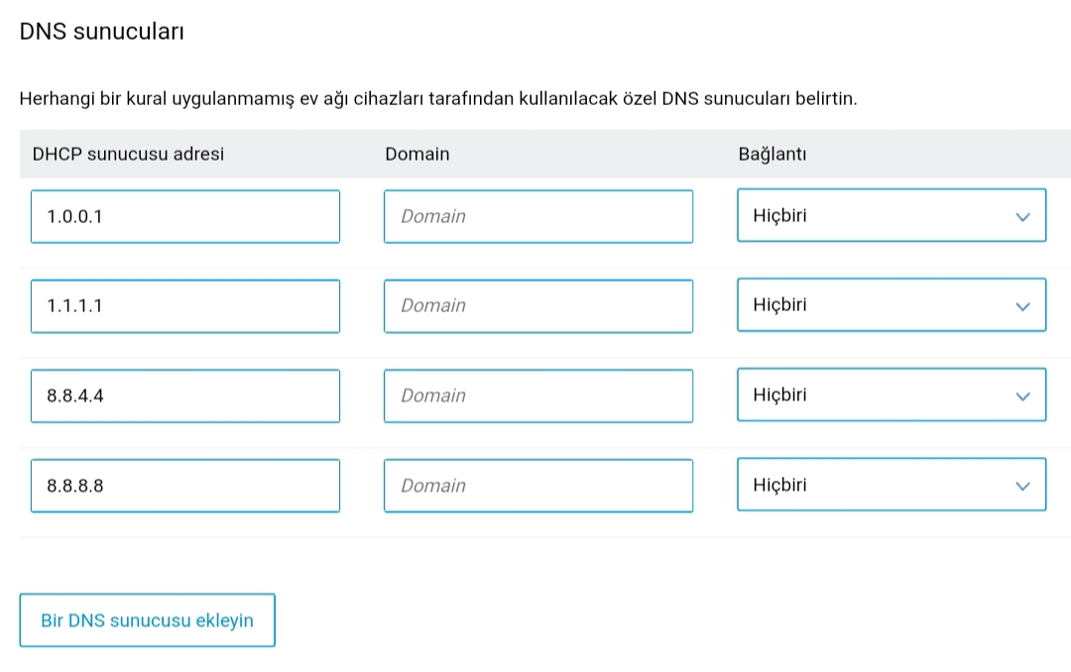Viewport: 1071px width, 672px height.
Task: Click the Domain column header
Action: point(417,154)
